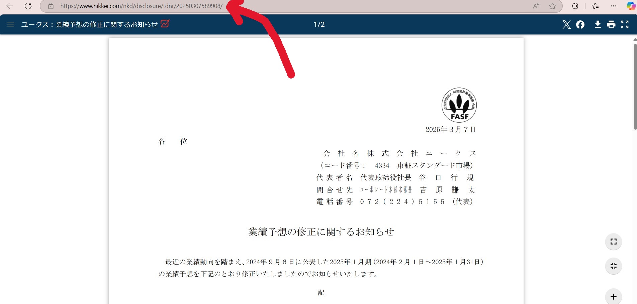Share document on Facebook
The height and width of the screenshot is (304, 637).
pyautogui.click(x=580, y=24)
